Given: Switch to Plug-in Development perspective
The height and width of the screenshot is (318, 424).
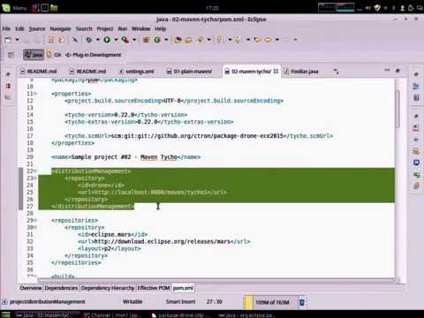Looking at the screenshot, I should [93, 55].
